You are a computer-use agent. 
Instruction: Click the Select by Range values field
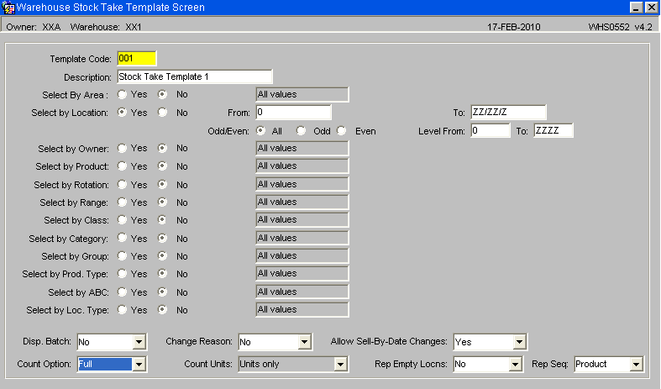pos(302,202)
